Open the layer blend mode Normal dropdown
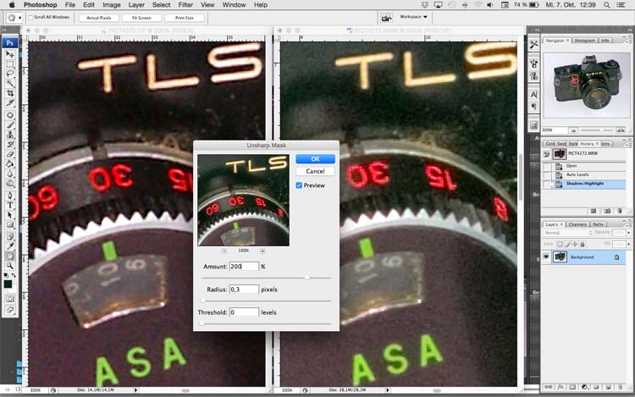Image resolution: width=635 pixels, height=397 pixels. point(568,233)
